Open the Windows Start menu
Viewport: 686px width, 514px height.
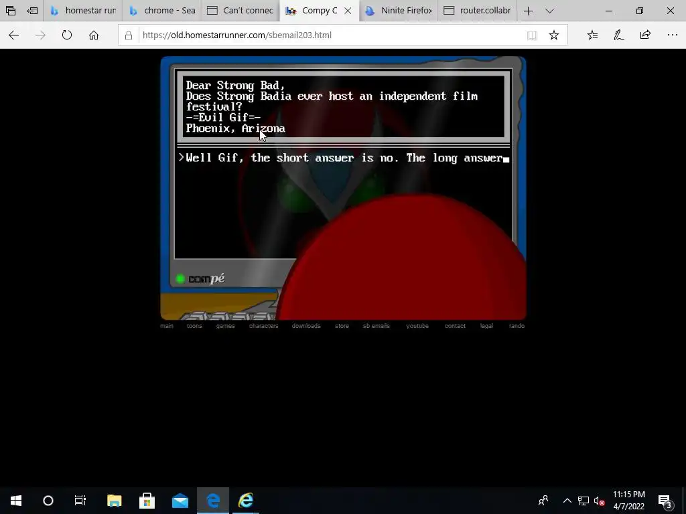click(x=16, y=501)
